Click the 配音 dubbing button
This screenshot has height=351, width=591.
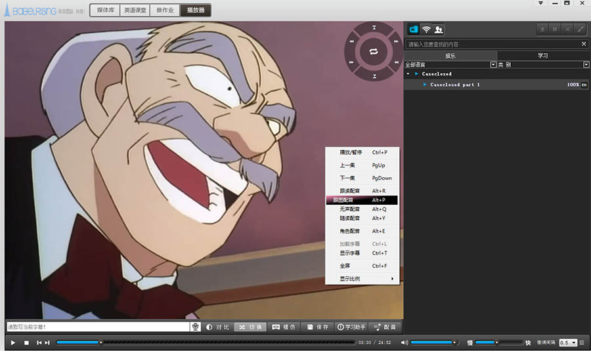tap(385, 327)
